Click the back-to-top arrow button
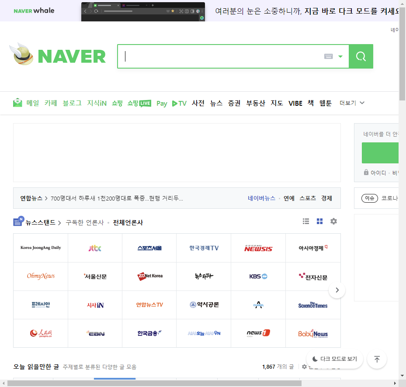Image resolution: width=406 pixels, height=387 pixels. coord(377,359)
